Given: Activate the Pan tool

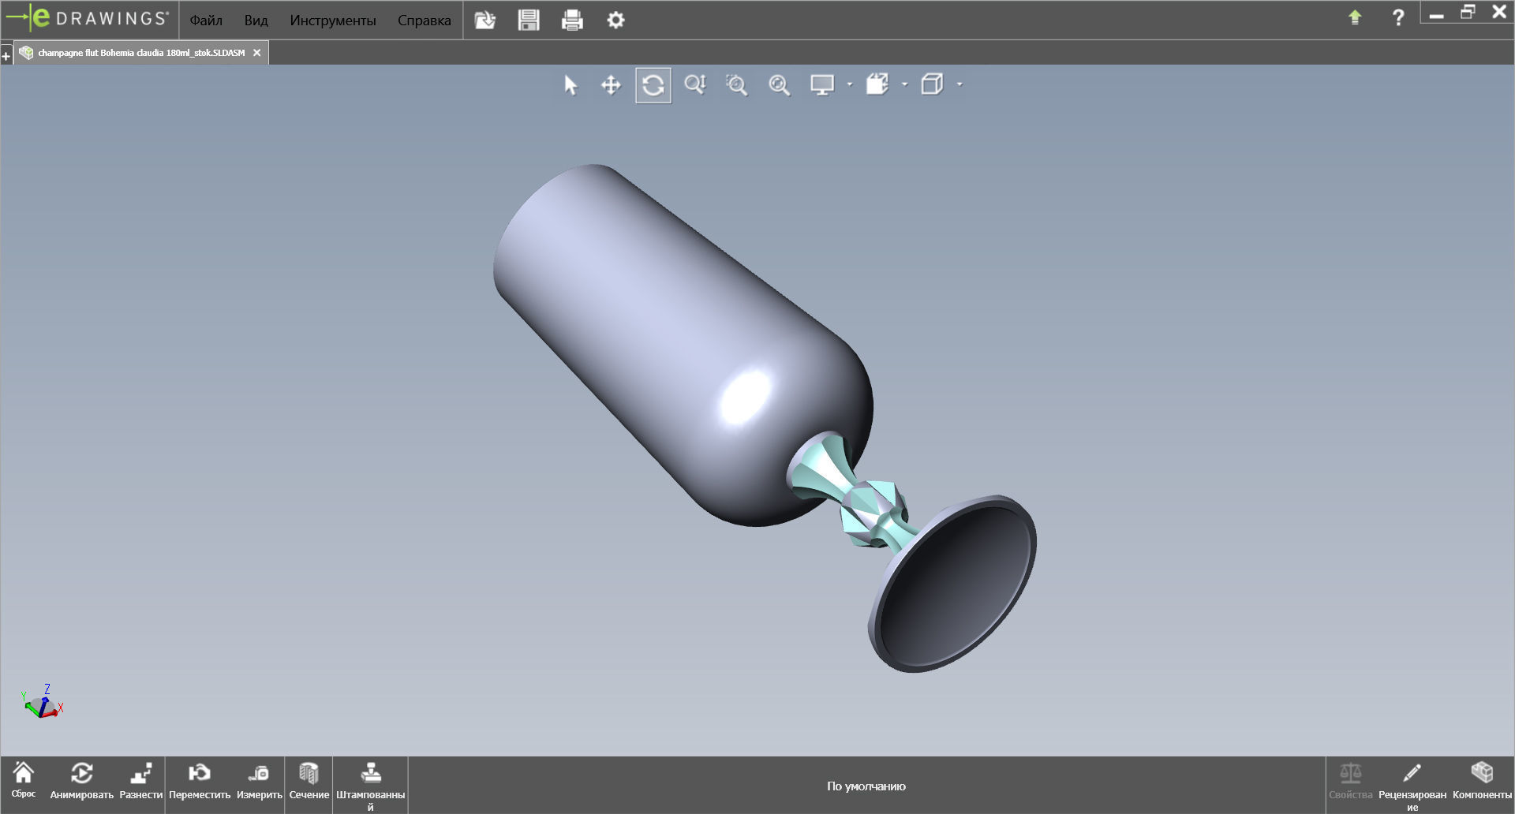Looking at the screenshot, I should [x=612, y=85].
